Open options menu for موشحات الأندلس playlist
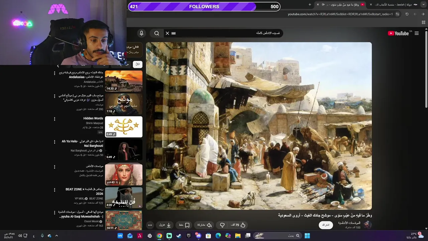The image size is (428, 241). click(x=55, y=167)
